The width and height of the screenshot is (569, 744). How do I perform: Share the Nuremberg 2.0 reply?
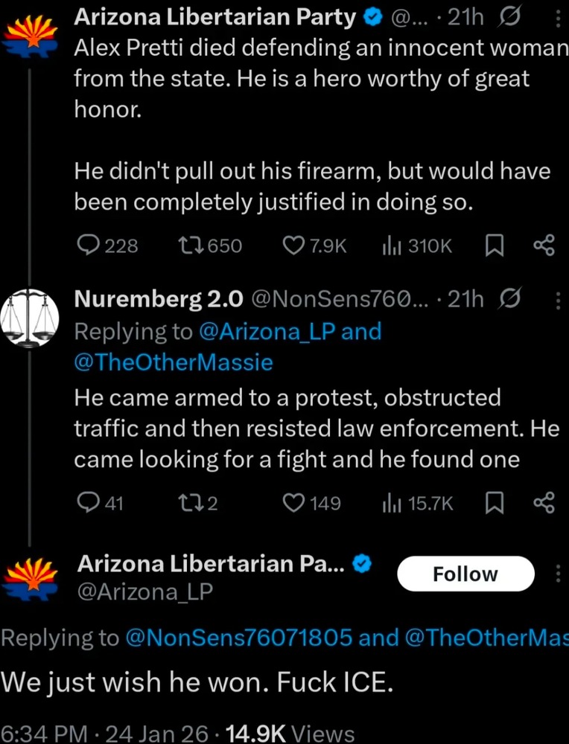pos(544,504)
